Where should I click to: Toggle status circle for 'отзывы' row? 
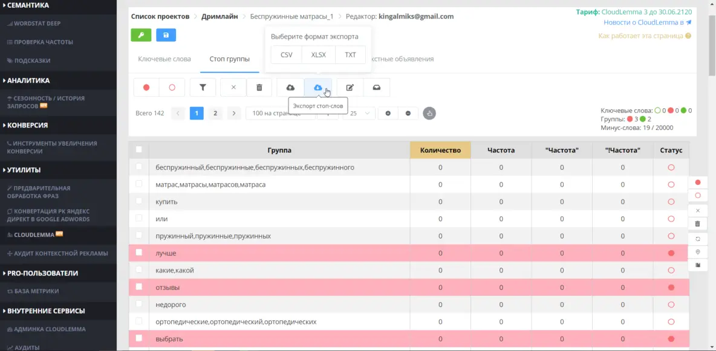pyautogui.click(x=671, y=288)
